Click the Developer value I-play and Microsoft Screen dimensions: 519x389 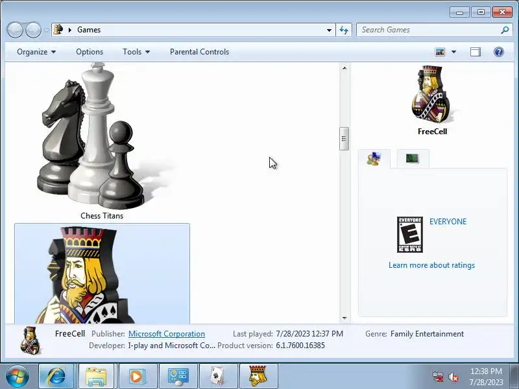click(171, 346)
